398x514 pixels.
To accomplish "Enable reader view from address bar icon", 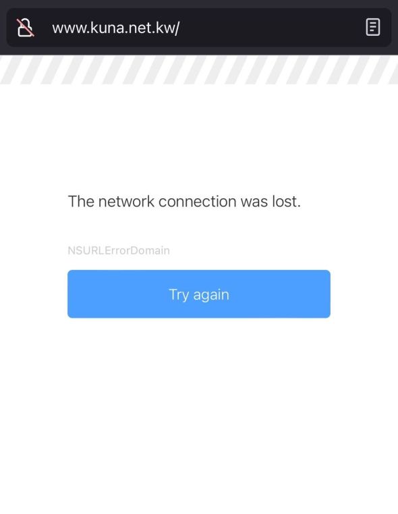I will tap(373, 27).
